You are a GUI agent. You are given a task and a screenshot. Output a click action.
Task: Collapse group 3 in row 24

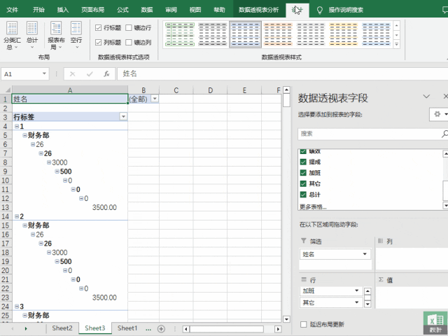pos(17,307)
